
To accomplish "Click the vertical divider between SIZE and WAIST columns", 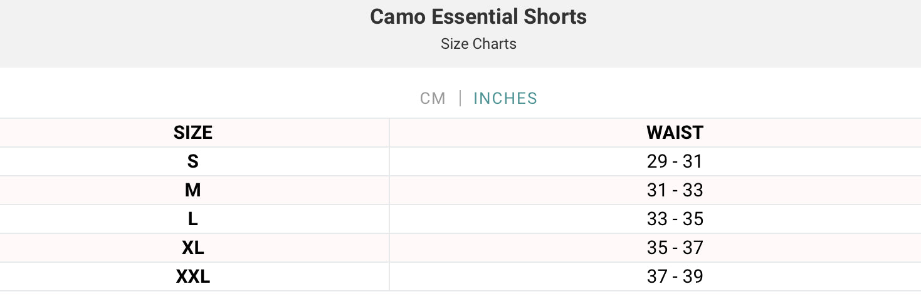I will pyautogui.click(x=389, y=205).
